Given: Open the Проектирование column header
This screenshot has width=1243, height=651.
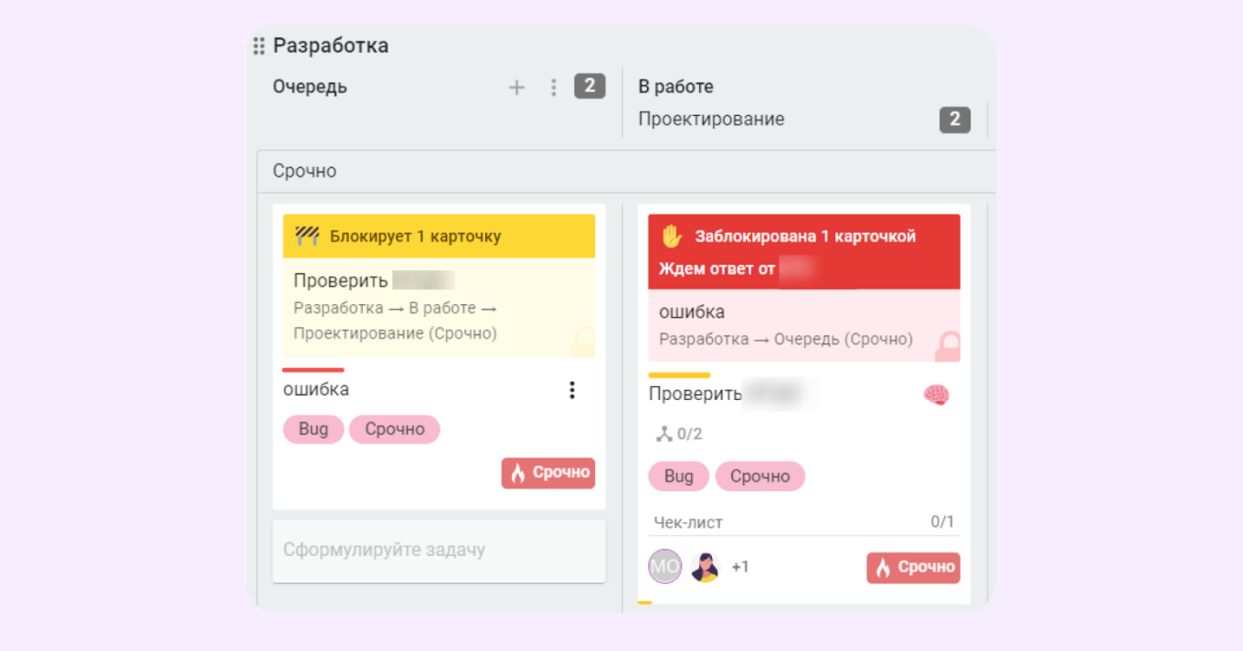Looking at the screenshot, I should [714, 119].
